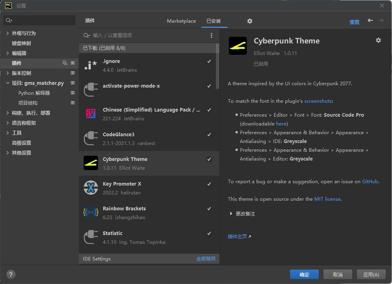The height and width of the screenshot is (284, 392).
Task: Click the project-level icon on 项目: gms_matcher.py row
Action: (73, 83)
